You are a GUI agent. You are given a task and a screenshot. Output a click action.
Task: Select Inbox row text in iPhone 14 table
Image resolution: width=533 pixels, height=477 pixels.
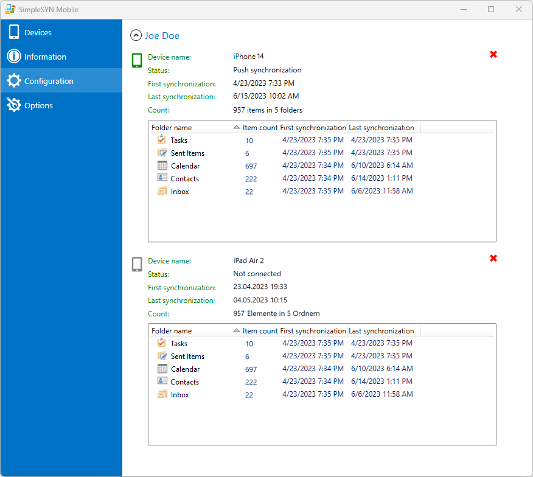coord(180,192)
